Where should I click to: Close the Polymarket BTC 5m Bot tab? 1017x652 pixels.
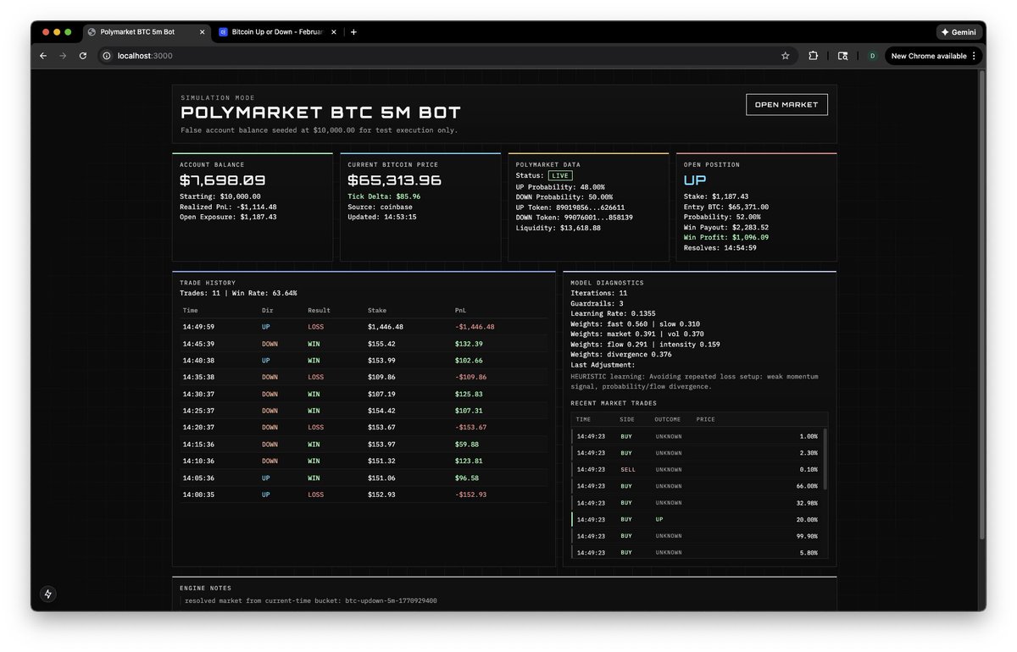(x=202, y=32)
